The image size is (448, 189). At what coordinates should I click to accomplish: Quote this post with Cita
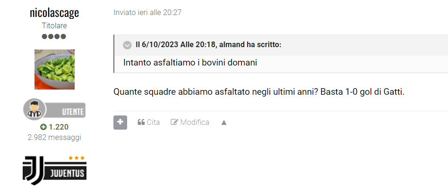coord(148,122)
